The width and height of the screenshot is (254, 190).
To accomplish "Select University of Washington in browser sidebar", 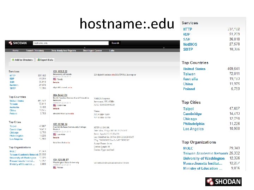I will (x=23, y=158).
